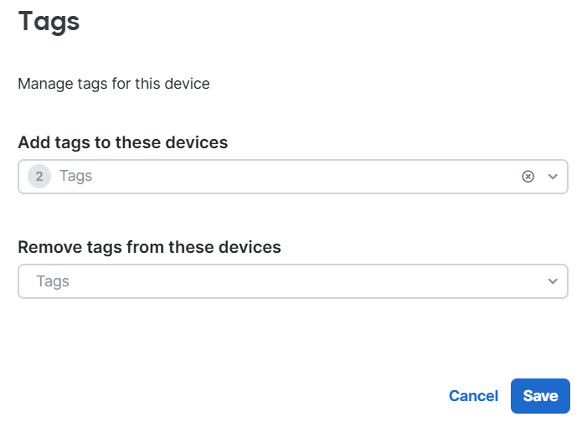Focus the Tags placeholder in Remove tags field
587x422 pixels.
[53, 281]
